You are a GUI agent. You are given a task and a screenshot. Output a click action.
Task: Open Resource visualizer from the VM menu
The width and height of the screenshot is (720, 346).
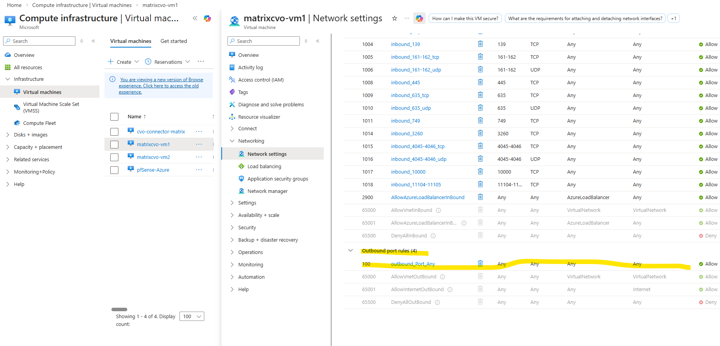pyautogui.click(x=259, y=117)
